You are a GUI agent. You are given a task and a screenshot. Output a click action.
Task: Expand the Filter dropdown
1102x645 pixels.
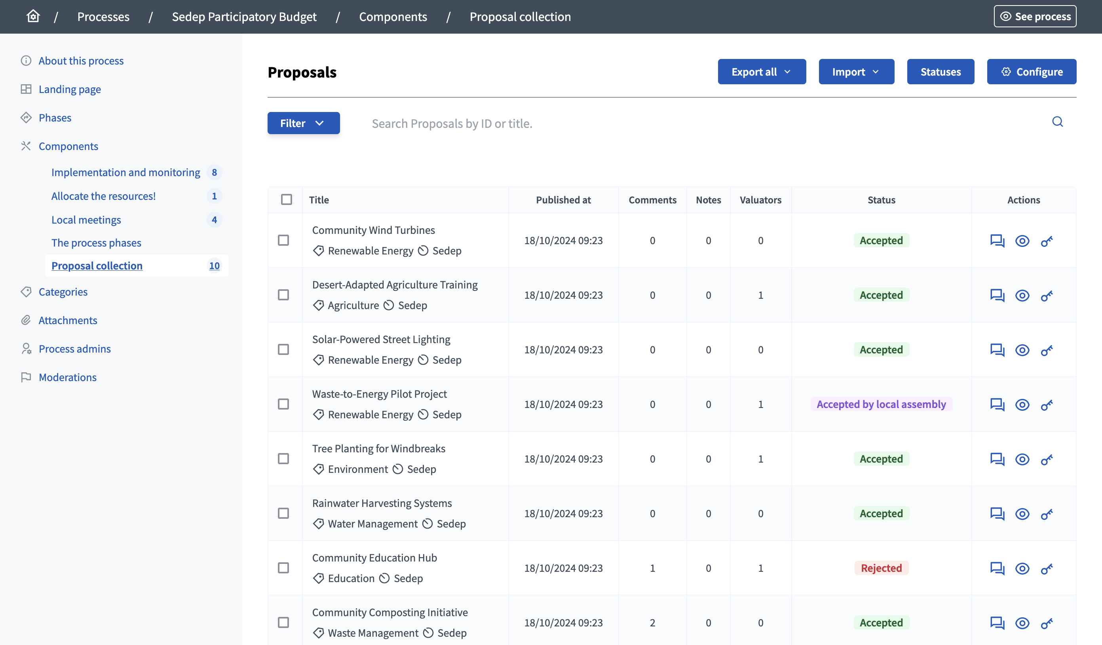point(304,123)
